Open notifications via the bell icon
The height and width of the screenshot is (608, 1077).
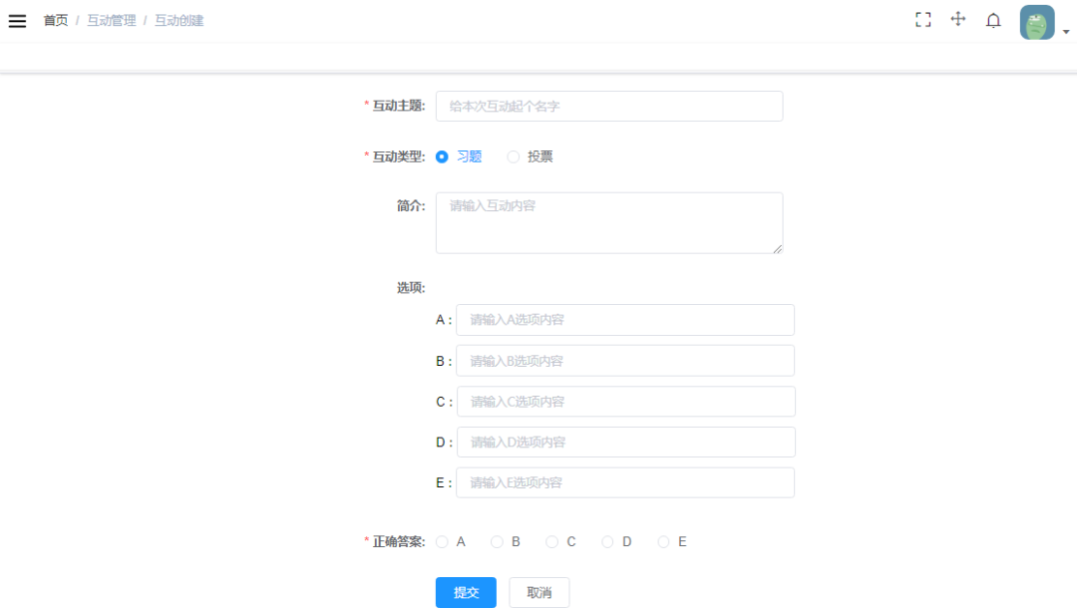coord(993,19)
